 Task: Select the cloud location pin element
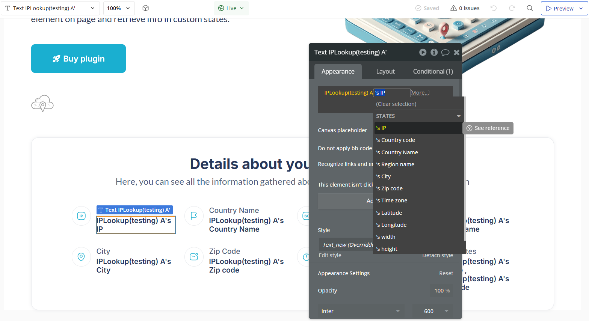pyautogui.click(x=42, y=103)
